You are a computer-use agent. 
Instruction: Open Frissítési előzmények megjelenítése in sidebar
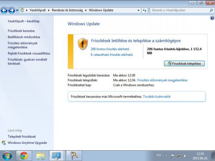pos(22,45)
